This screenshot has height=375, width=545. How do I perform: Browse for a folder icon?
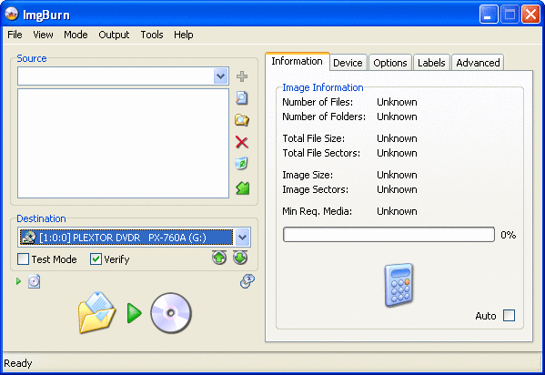[x=242, y=120]
